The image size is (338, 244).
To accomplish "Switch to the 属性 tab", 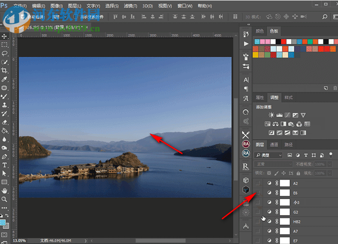I will 260,98.
